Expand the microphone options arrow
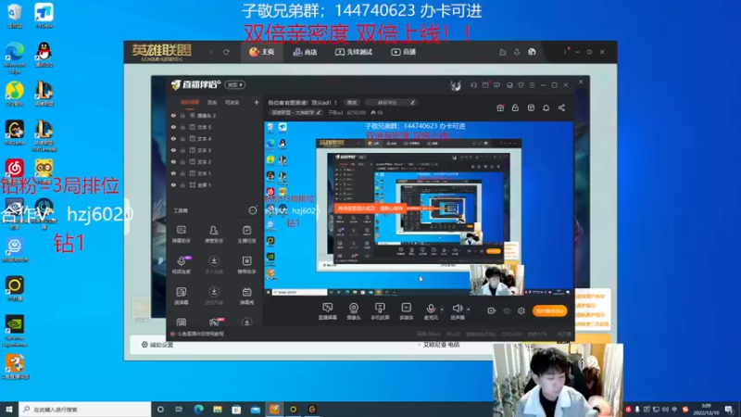This screenshot has width=741, height=417. 442,310
